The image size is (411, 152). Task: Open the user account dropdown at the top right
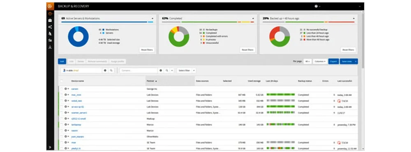(360, 6)
